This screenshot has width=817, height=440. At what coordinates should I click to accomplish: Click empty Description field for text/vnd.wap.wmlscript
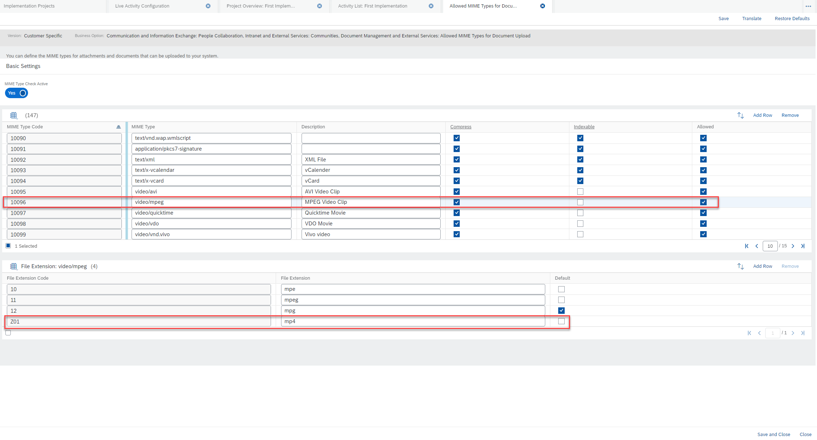click(371, 138)
